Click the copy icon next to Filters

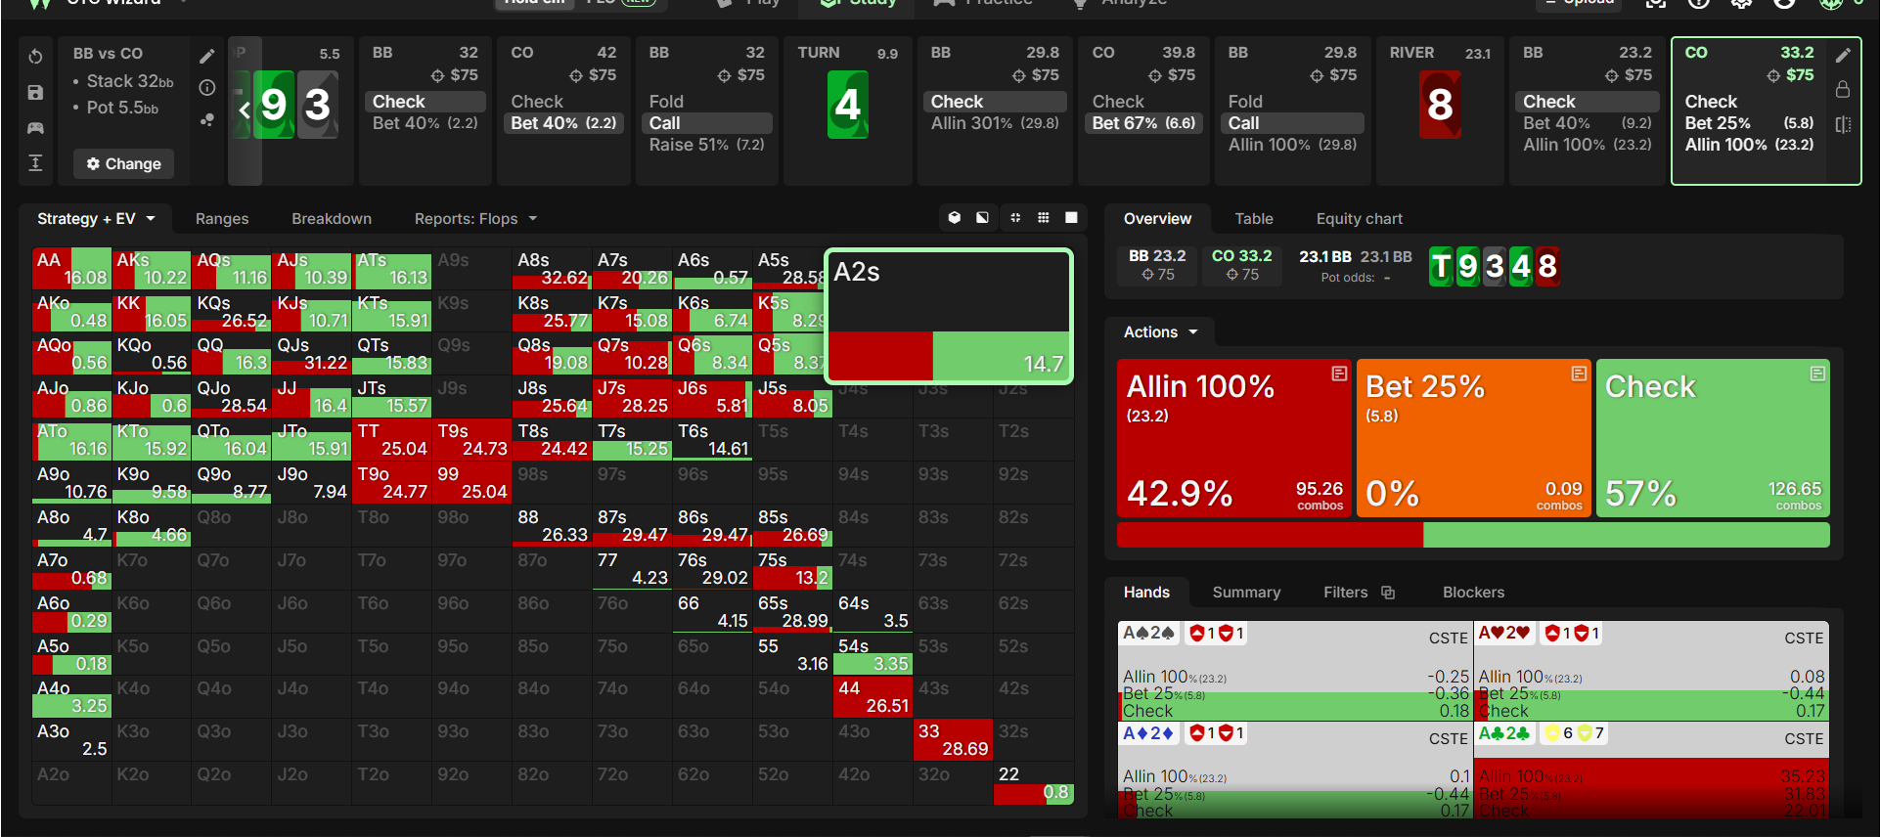[1388, 593]
